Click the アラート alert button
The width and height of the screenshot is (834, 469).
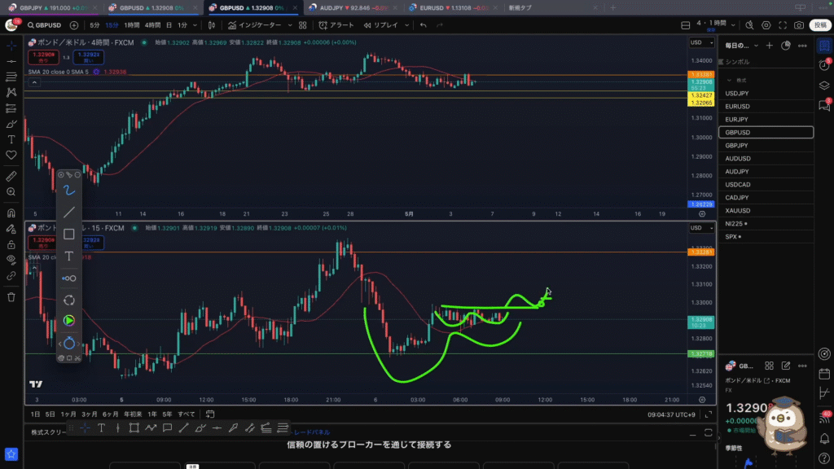(x=336, y=25)
